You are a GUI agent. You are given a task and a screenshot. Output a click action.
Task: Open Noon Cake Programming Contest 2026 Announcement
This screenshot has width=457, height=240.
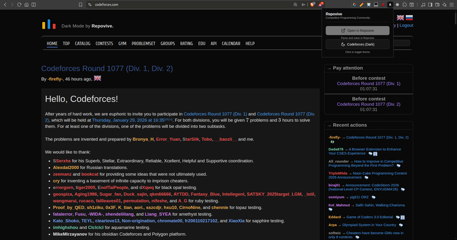[368, 175]
